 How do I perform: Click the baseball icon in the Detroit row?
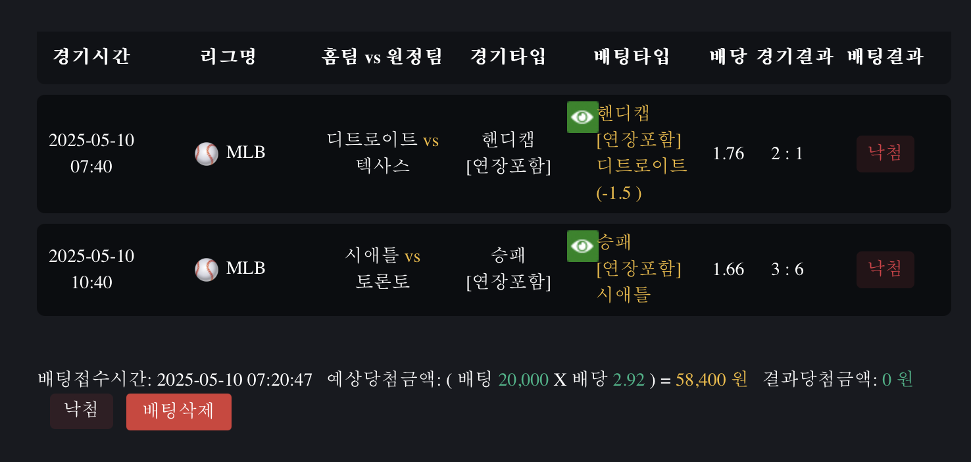pyautogui.click(x=206, y=154)
